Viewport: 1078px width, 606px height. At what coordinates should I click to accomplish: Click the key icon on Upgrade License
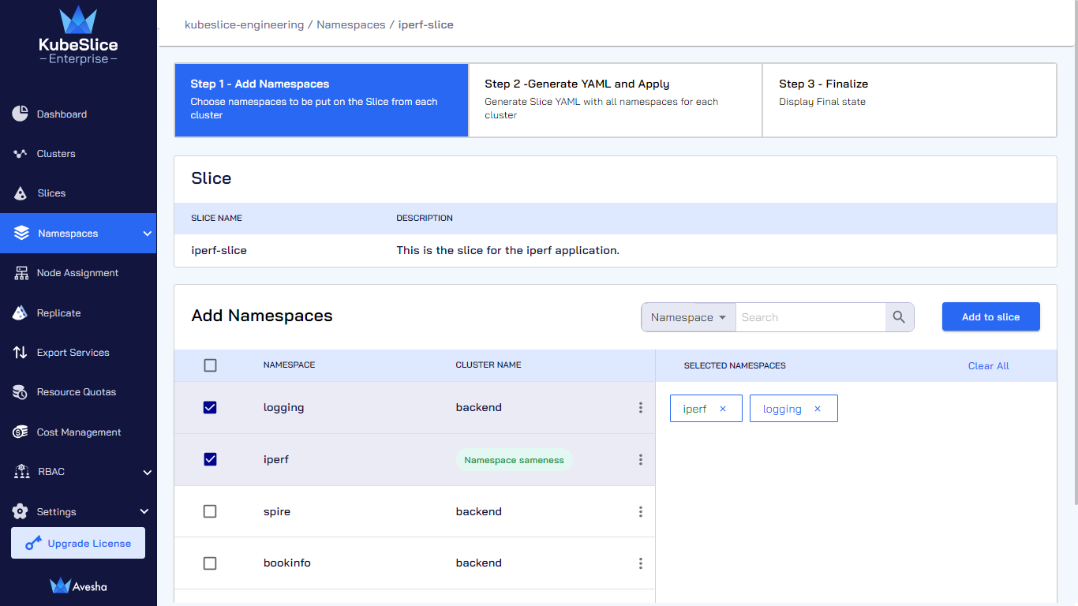point(33,544)
